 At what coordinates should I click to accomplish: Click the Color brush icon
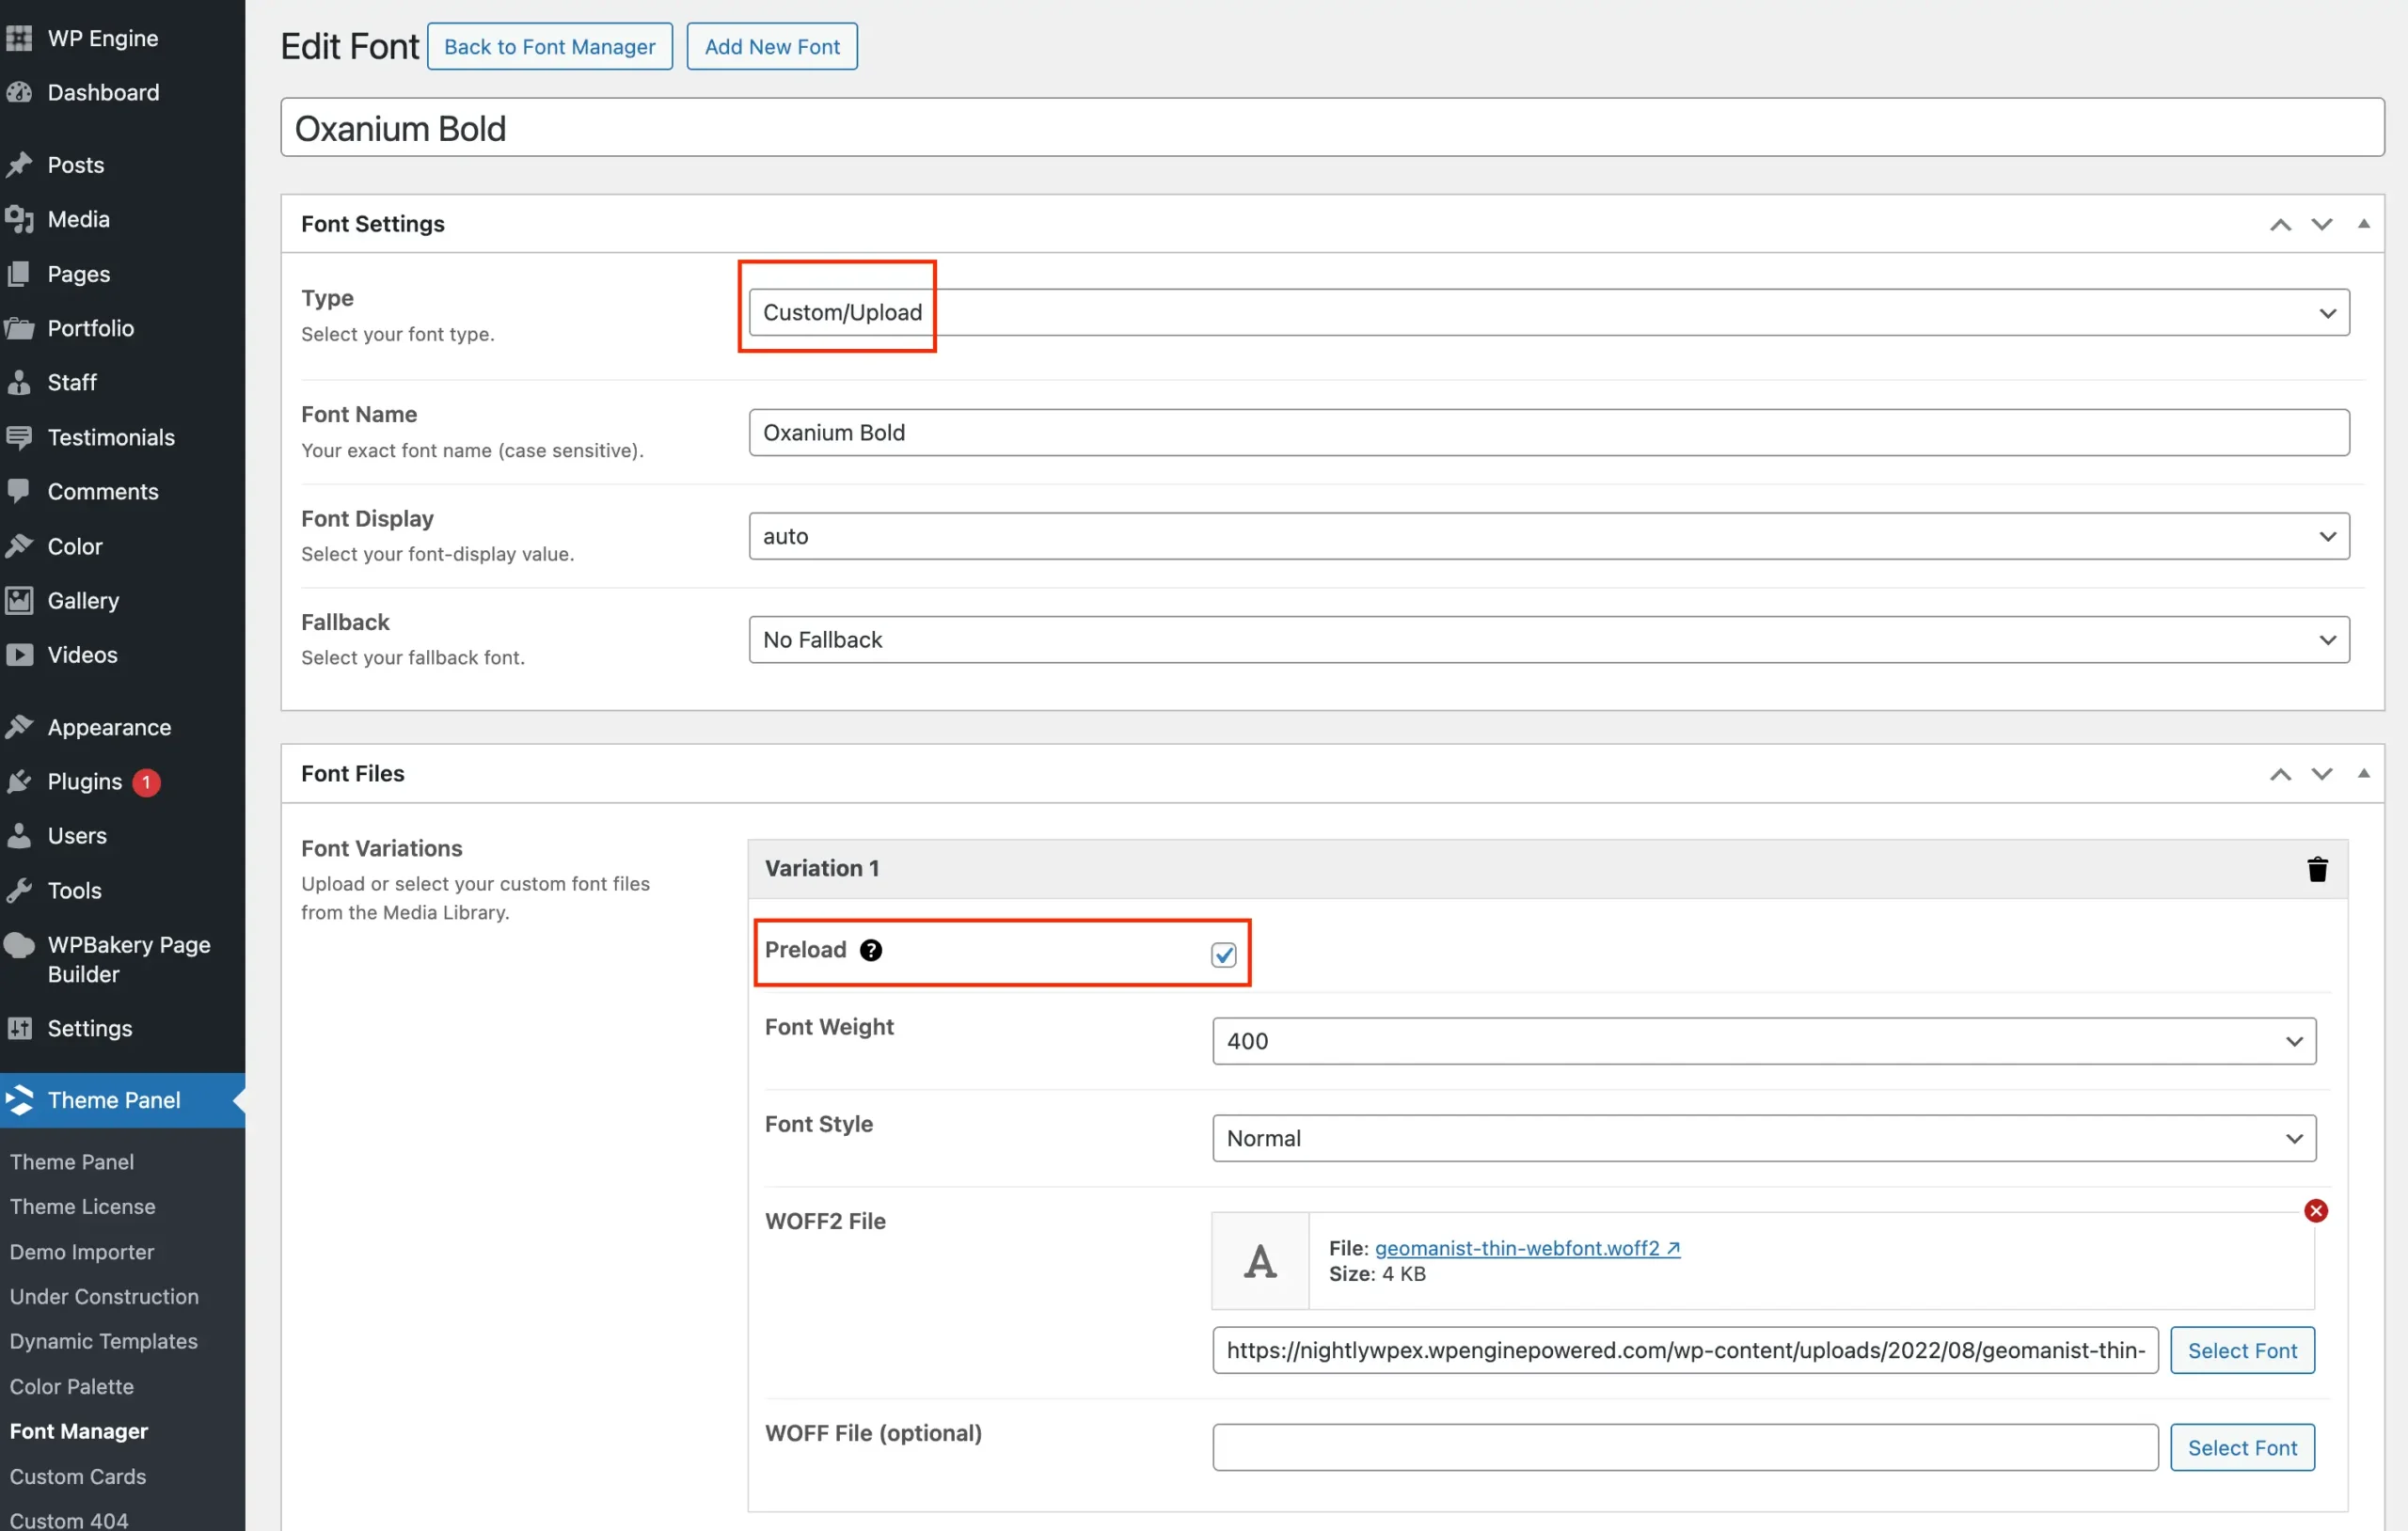coord(19,546)
